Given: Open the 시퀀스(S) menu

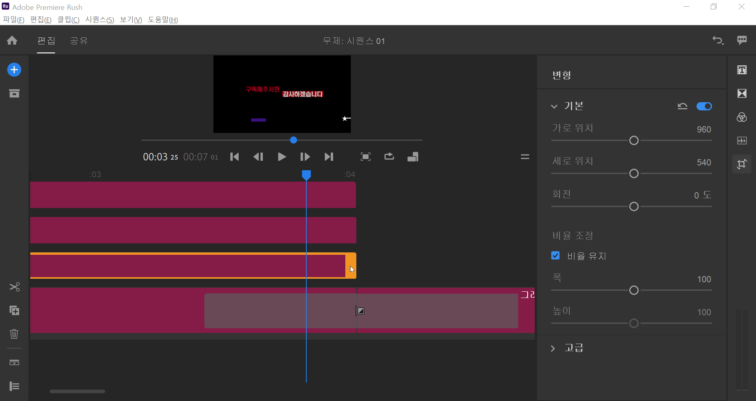Looking at the screenshot, I should tap(100, 20).
